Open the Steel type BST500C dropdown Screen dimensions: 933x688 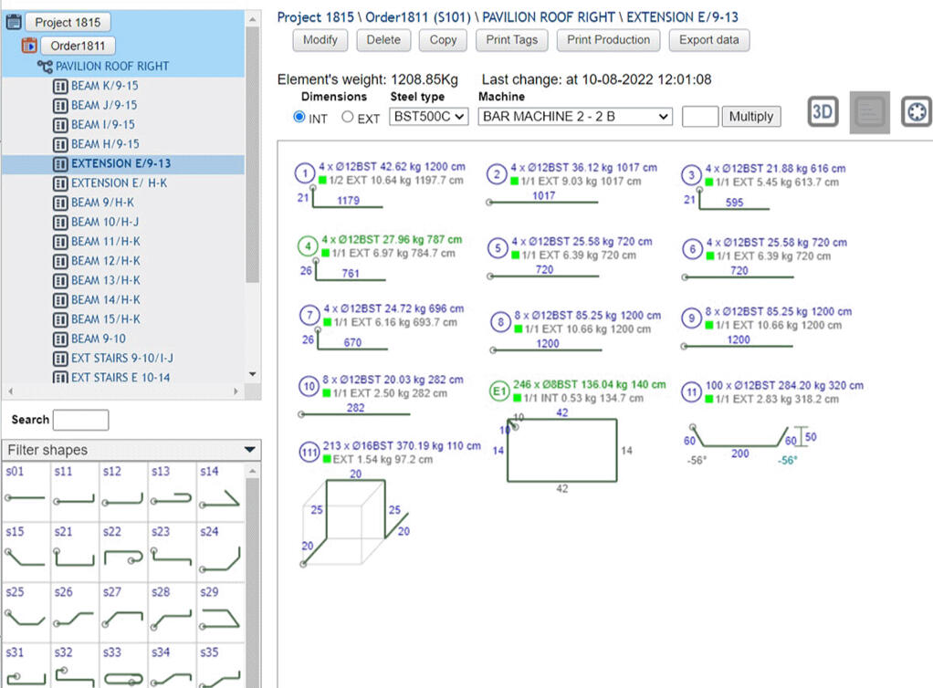tap(428, 116)
